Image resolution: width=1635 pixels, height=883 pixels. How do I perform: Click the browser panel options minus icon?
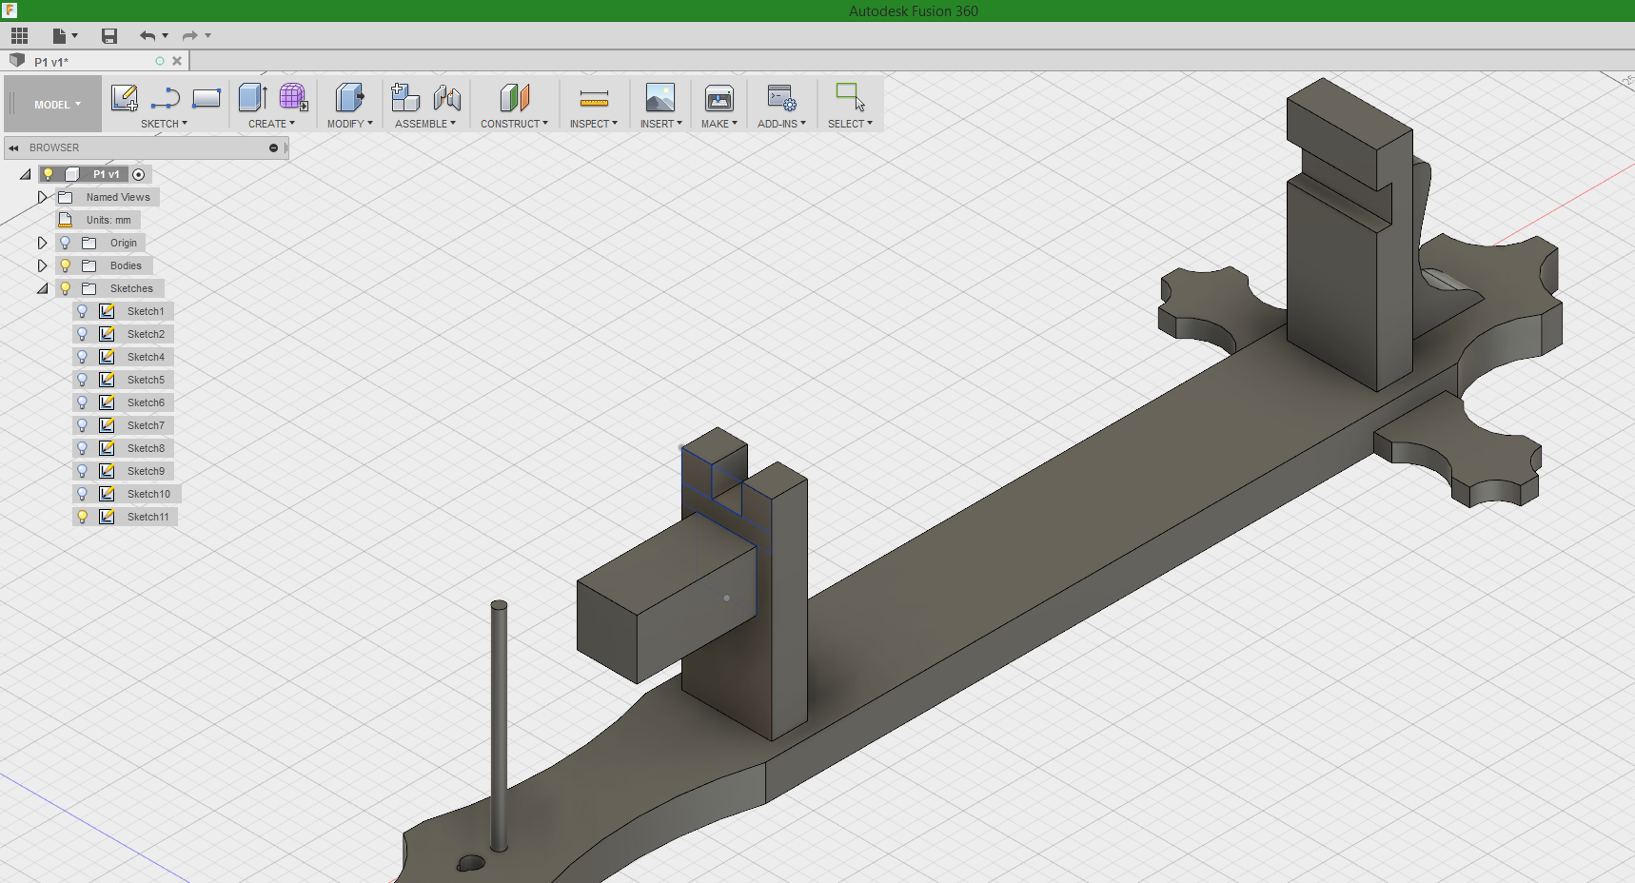pyautogui.click(x=274, y=148)
